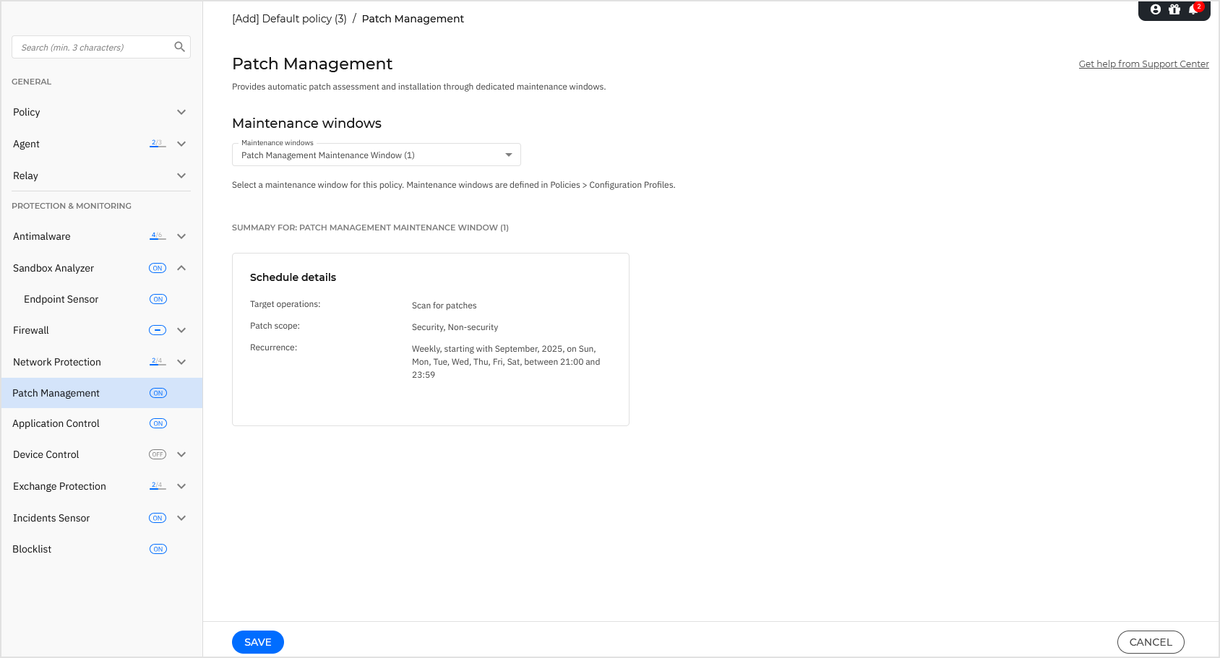The width and height of the screenshot is (1220, 658).
Task: Open the user account menu
Action: coord(1155,9)
